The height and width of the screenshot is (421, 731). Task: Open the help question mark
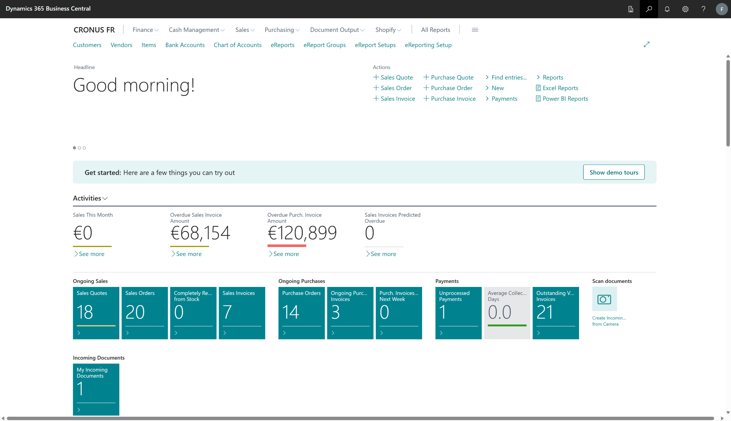[x=703, y=9]
